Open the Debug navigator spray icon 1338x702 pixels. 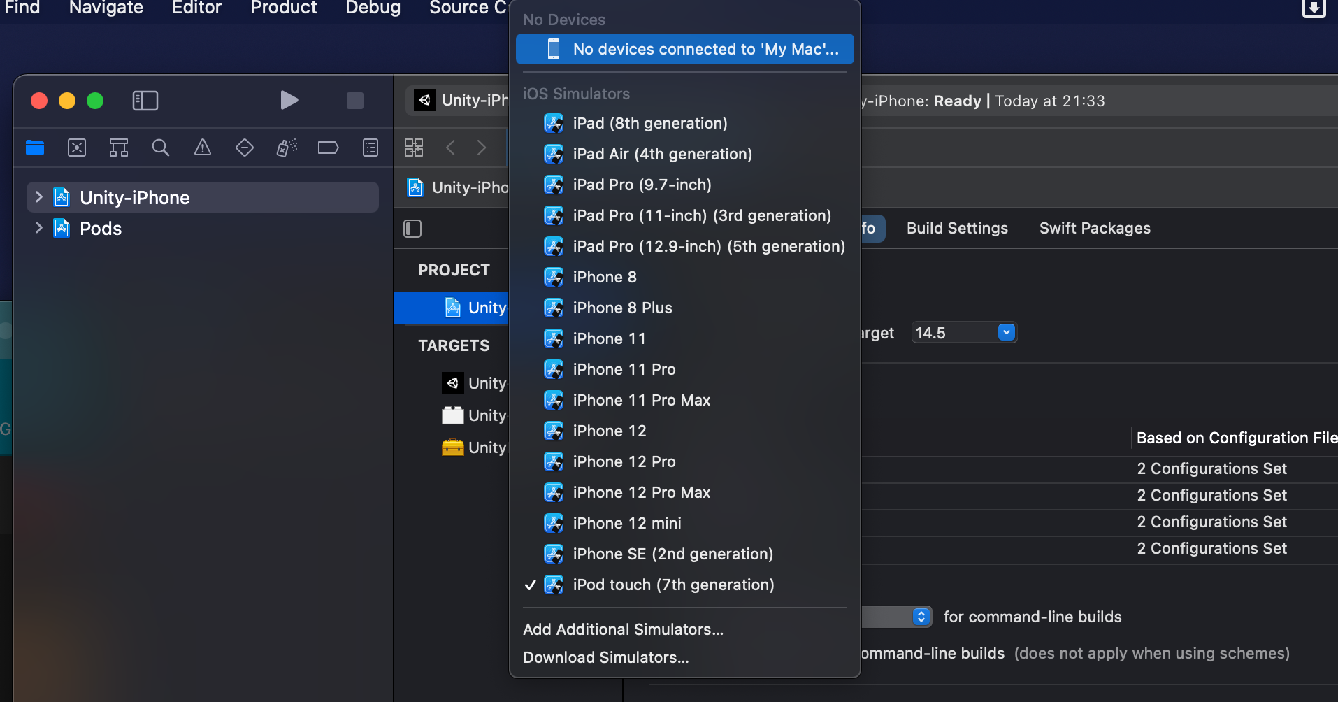click(287, 148)
